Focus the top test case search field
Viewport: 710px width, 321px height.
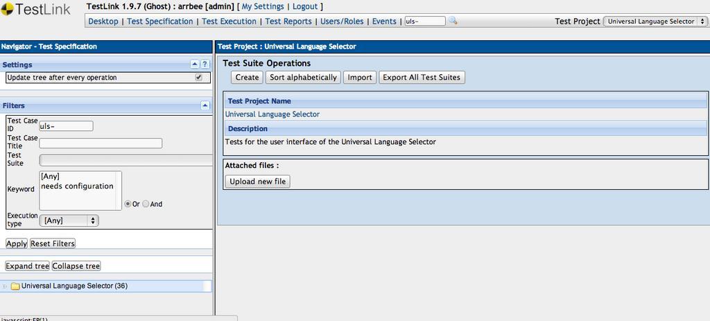tap(425, 21)
